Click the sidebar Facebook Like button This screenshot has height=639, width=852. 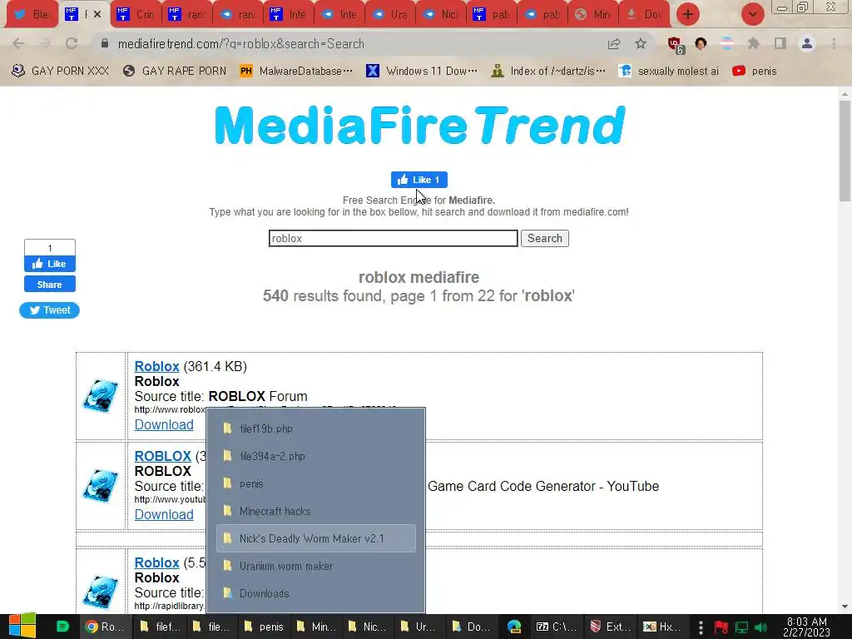tap(49, 264)
